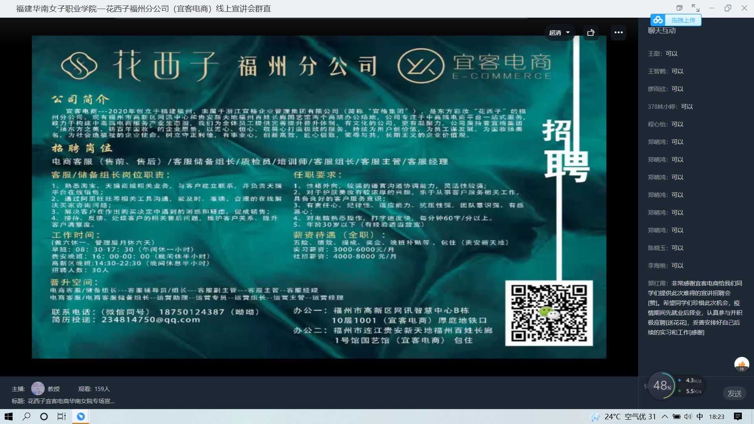Click the thumbs-up like button
The height and width of the screenshot is (424, 754).
click(x=741, y=364)
